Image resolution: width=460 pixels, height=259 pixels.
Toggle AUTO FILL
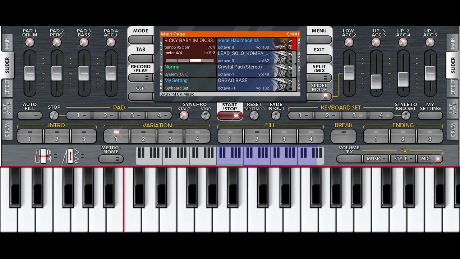click(30, 115)
